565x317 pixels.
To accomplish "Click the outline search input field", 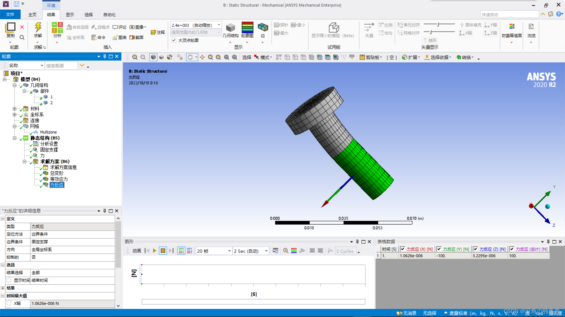I will [61, 66].
